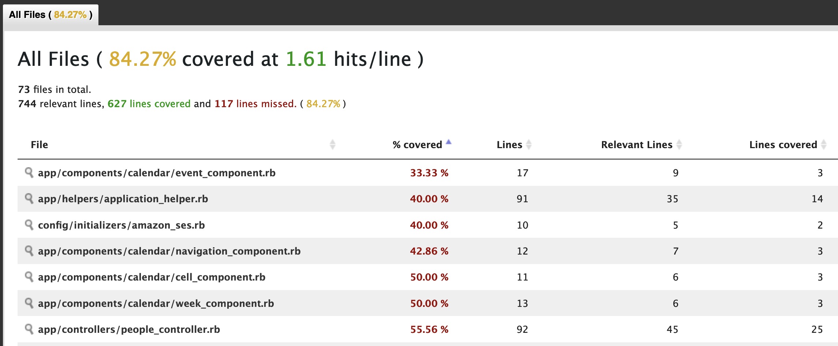Image resolution: width=838 pixels, height=346 pixels.
Task: Click the 33.33 % coverage value for event_component.rb
Action: click(x=430, y=173)
